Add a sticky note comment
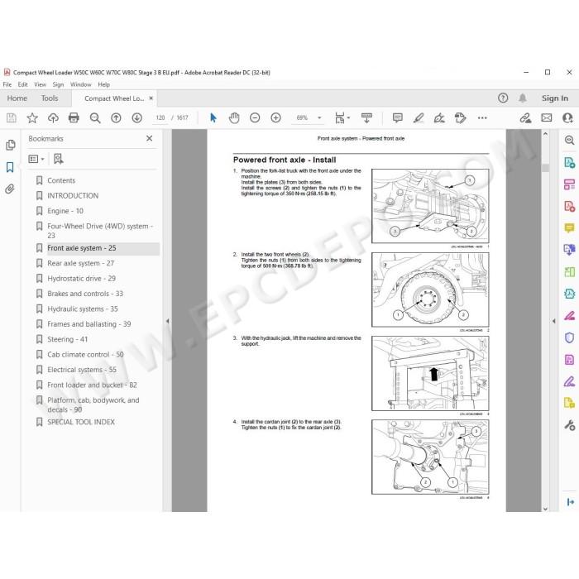This screenshot has width=579, height=579. click(397, 117)
